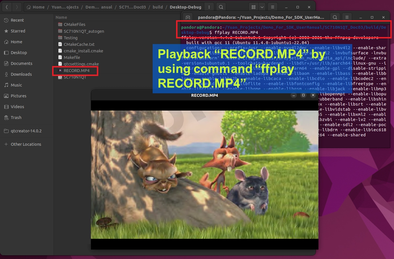The width and height of the screenshot is (394, 259).
Task: Open the terminal hamburger menu
Action: (x=347, y=17)
